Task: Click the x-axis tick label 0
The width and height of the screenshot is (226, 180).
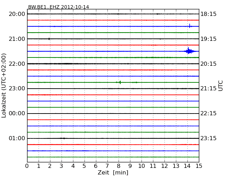Action: tap(27, 166)
